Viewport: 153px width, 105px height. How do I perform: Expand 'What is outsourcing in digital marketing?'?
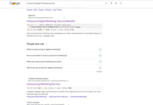64,49
